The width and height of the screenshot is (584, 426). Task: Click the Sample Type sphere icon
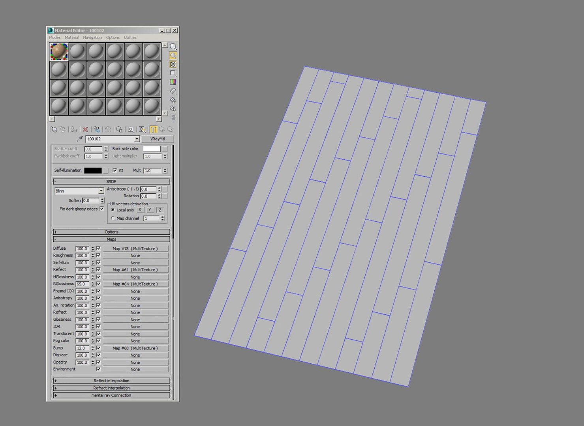point(173,47)
